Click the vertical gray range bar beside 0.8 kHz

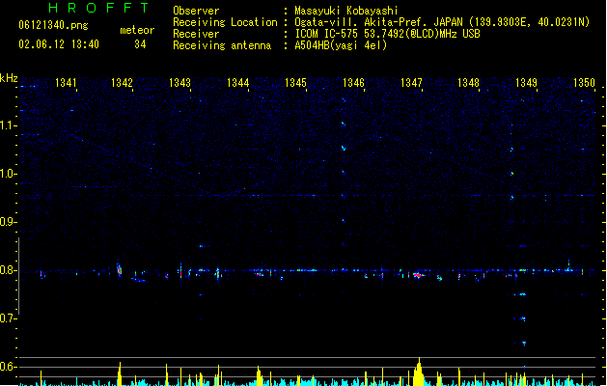tap(18, 276)
